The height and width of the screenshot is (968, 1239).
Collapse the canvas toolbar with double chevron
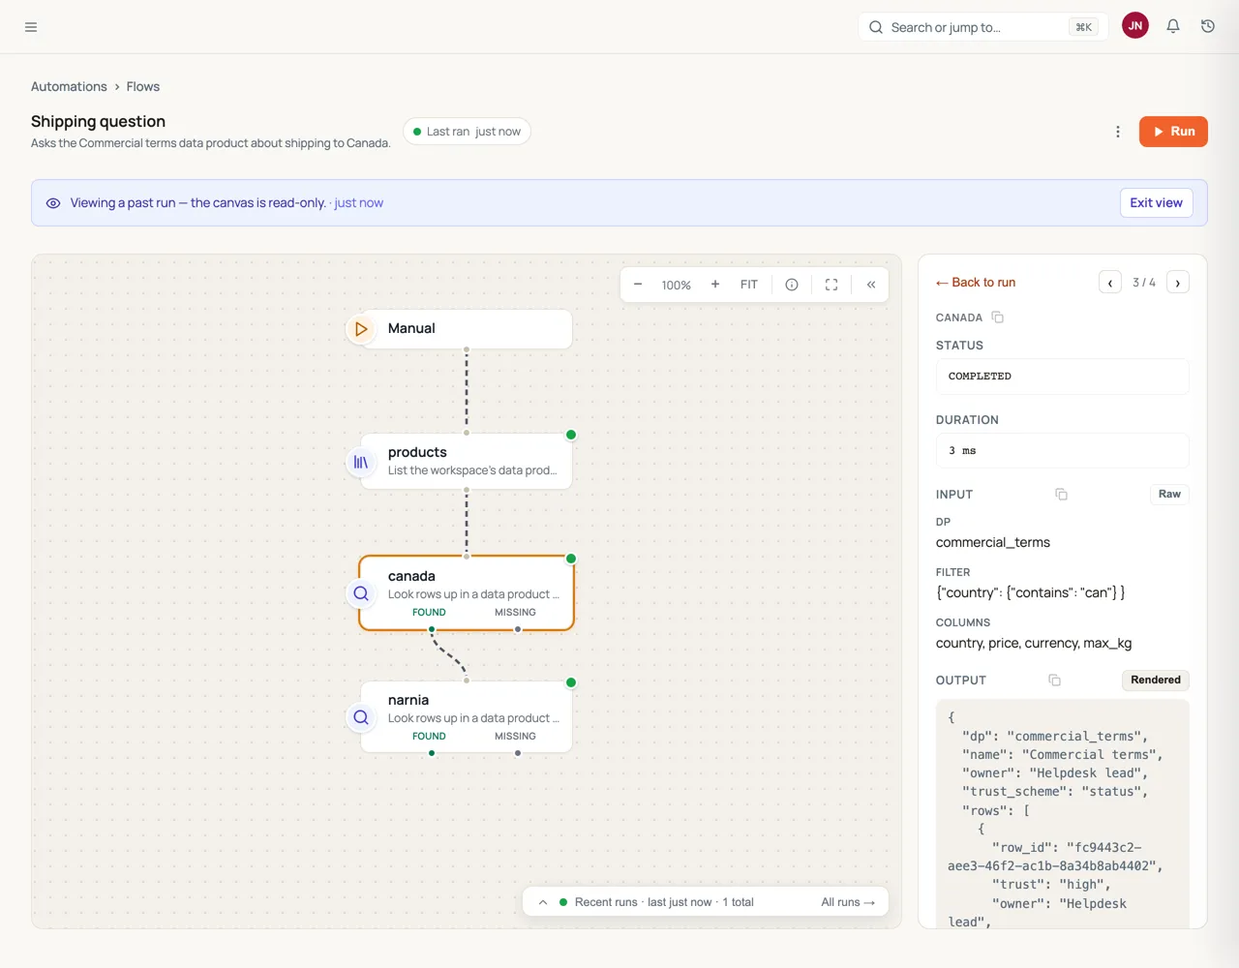pyautogui.click(x=871, y=285)
